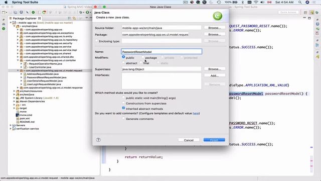The height and width of the screenshot is (181, 321).
Task: Select the public modifier radio button
Action: click(x=123, y=57)
